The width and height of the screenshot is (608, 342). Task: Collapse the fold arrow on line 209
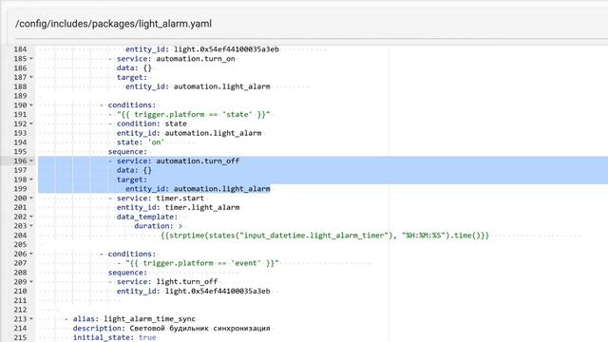[31, 282]
